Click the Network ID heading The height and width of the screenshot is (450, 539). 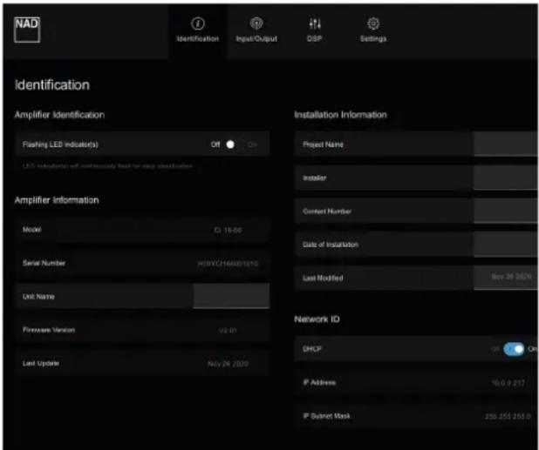click(317, 319)
